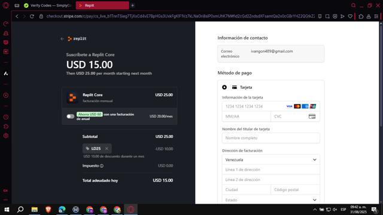Click the Opera GX taskbar icon
The width and height of the screenshot is (383, 215).
click(130, 210)
